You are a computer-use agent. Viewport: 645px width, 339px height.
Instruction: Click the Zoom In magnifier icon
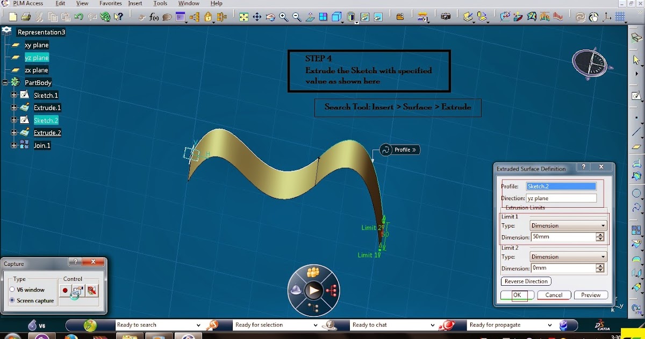pos(284,17)
